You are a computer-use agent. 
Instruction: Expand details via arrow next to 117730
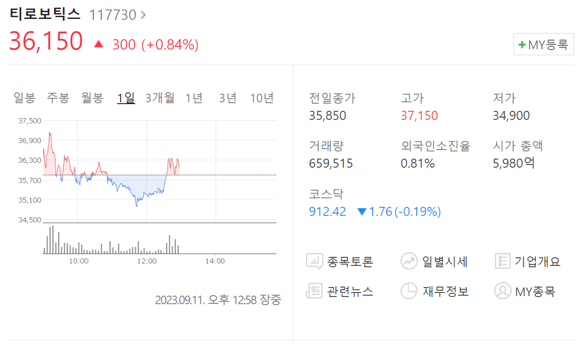pos(143,14)
